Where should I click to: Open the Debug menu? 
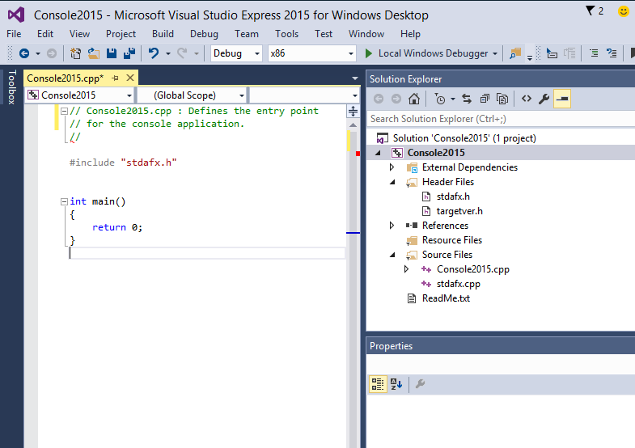(204, 34)
